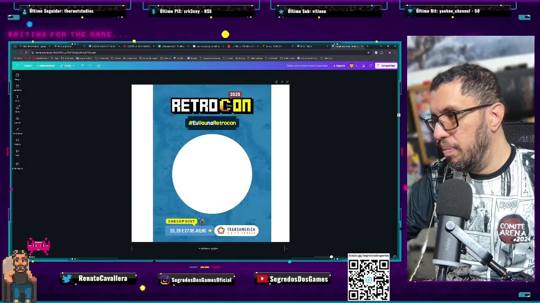This screenshot has width=540, height=303.
Task: Click the SegredosDosGames YouTube label
Action: coord(299,279)
